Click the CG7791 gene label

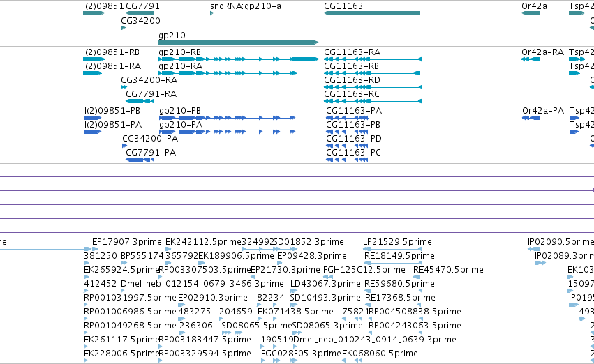pos(142,6)
